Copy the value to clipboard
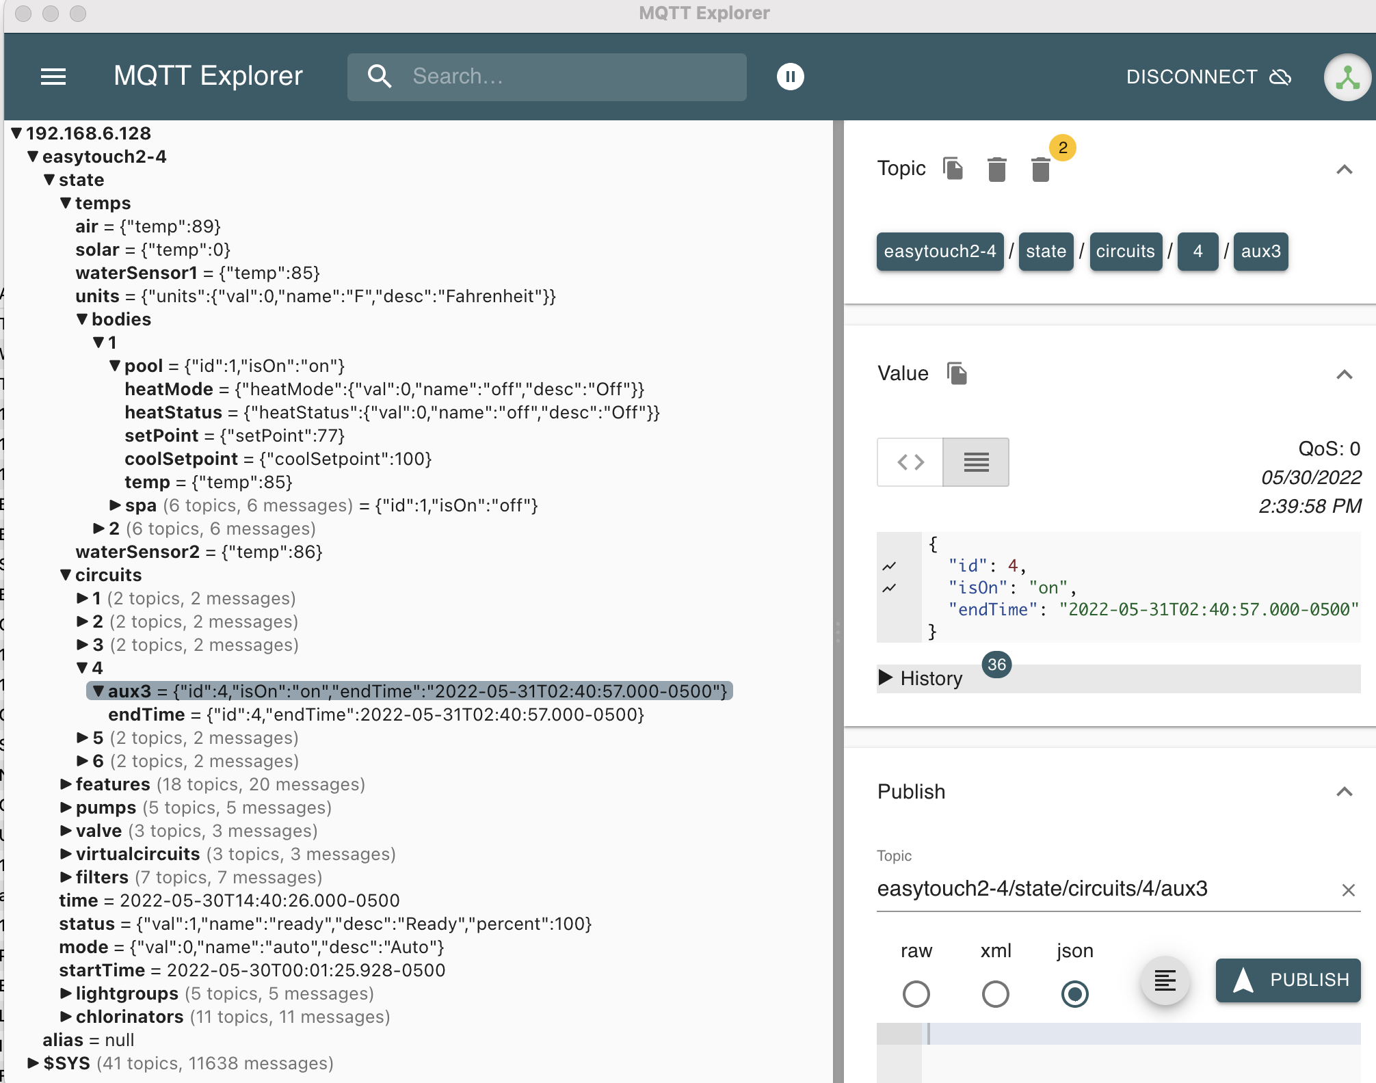 tap(957, 373)
